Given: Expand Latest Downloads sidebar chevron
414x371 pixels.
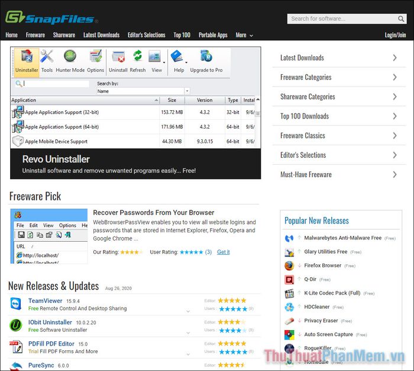Looking at the screenshot, I should tap(394, 57).
